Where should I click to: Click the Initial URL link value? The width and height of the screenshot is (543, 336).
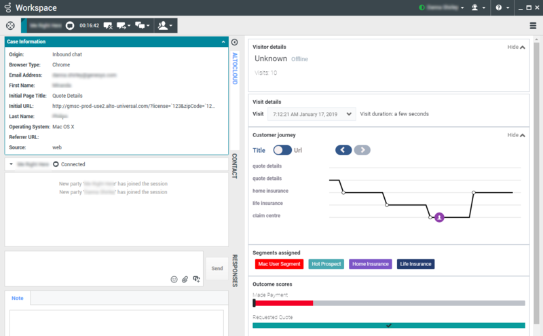pyautogui.click(x=134, y=106)
